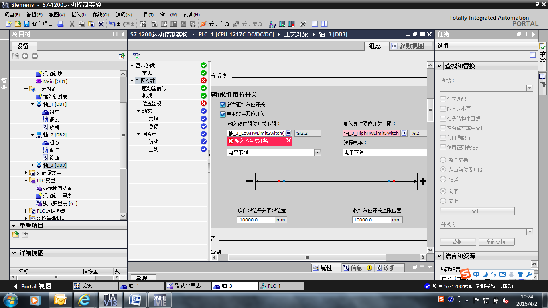Collapse the 回原点 section in navigation
The height and width of the screenshot is (308, 548).
pos(139,134)
